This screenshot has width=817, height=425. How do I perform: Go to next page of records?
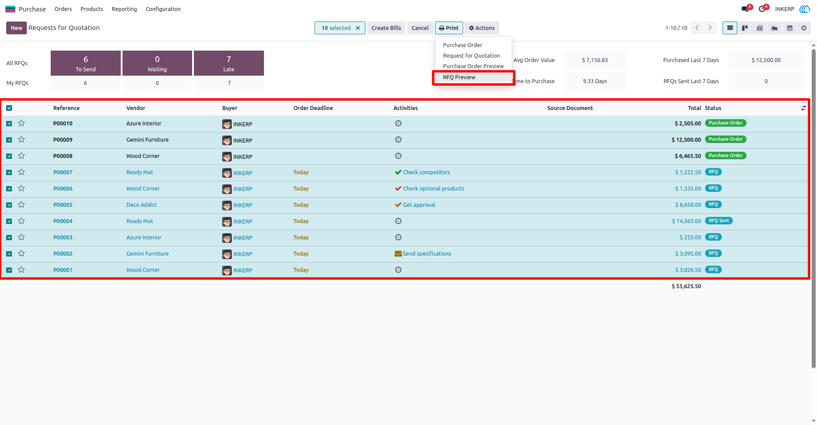[x=710, y=28]
